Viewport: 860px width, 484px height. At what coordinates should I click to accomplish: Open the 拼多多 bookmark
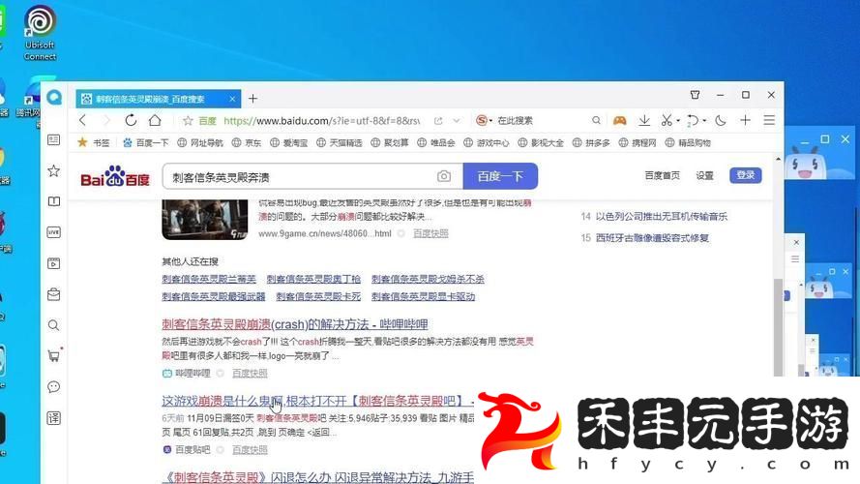591,142
